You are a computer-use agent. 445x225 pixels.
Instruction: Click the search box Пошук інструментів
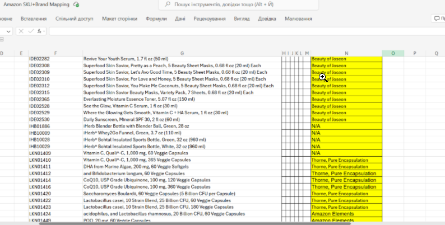[238, 4]
